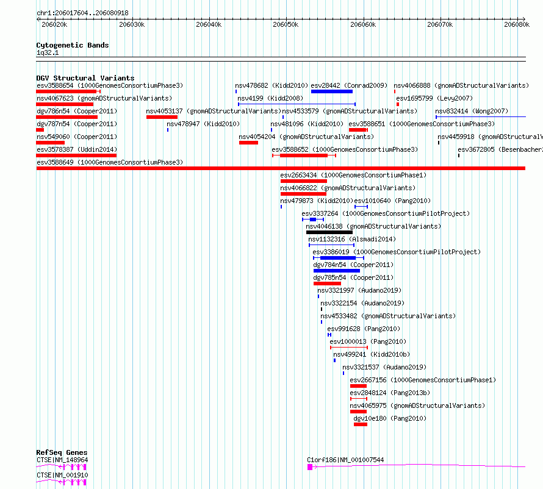543x489 pixels.
Task: Open nsv499241 Kidd2010b variant label
Action: point(372,354)
